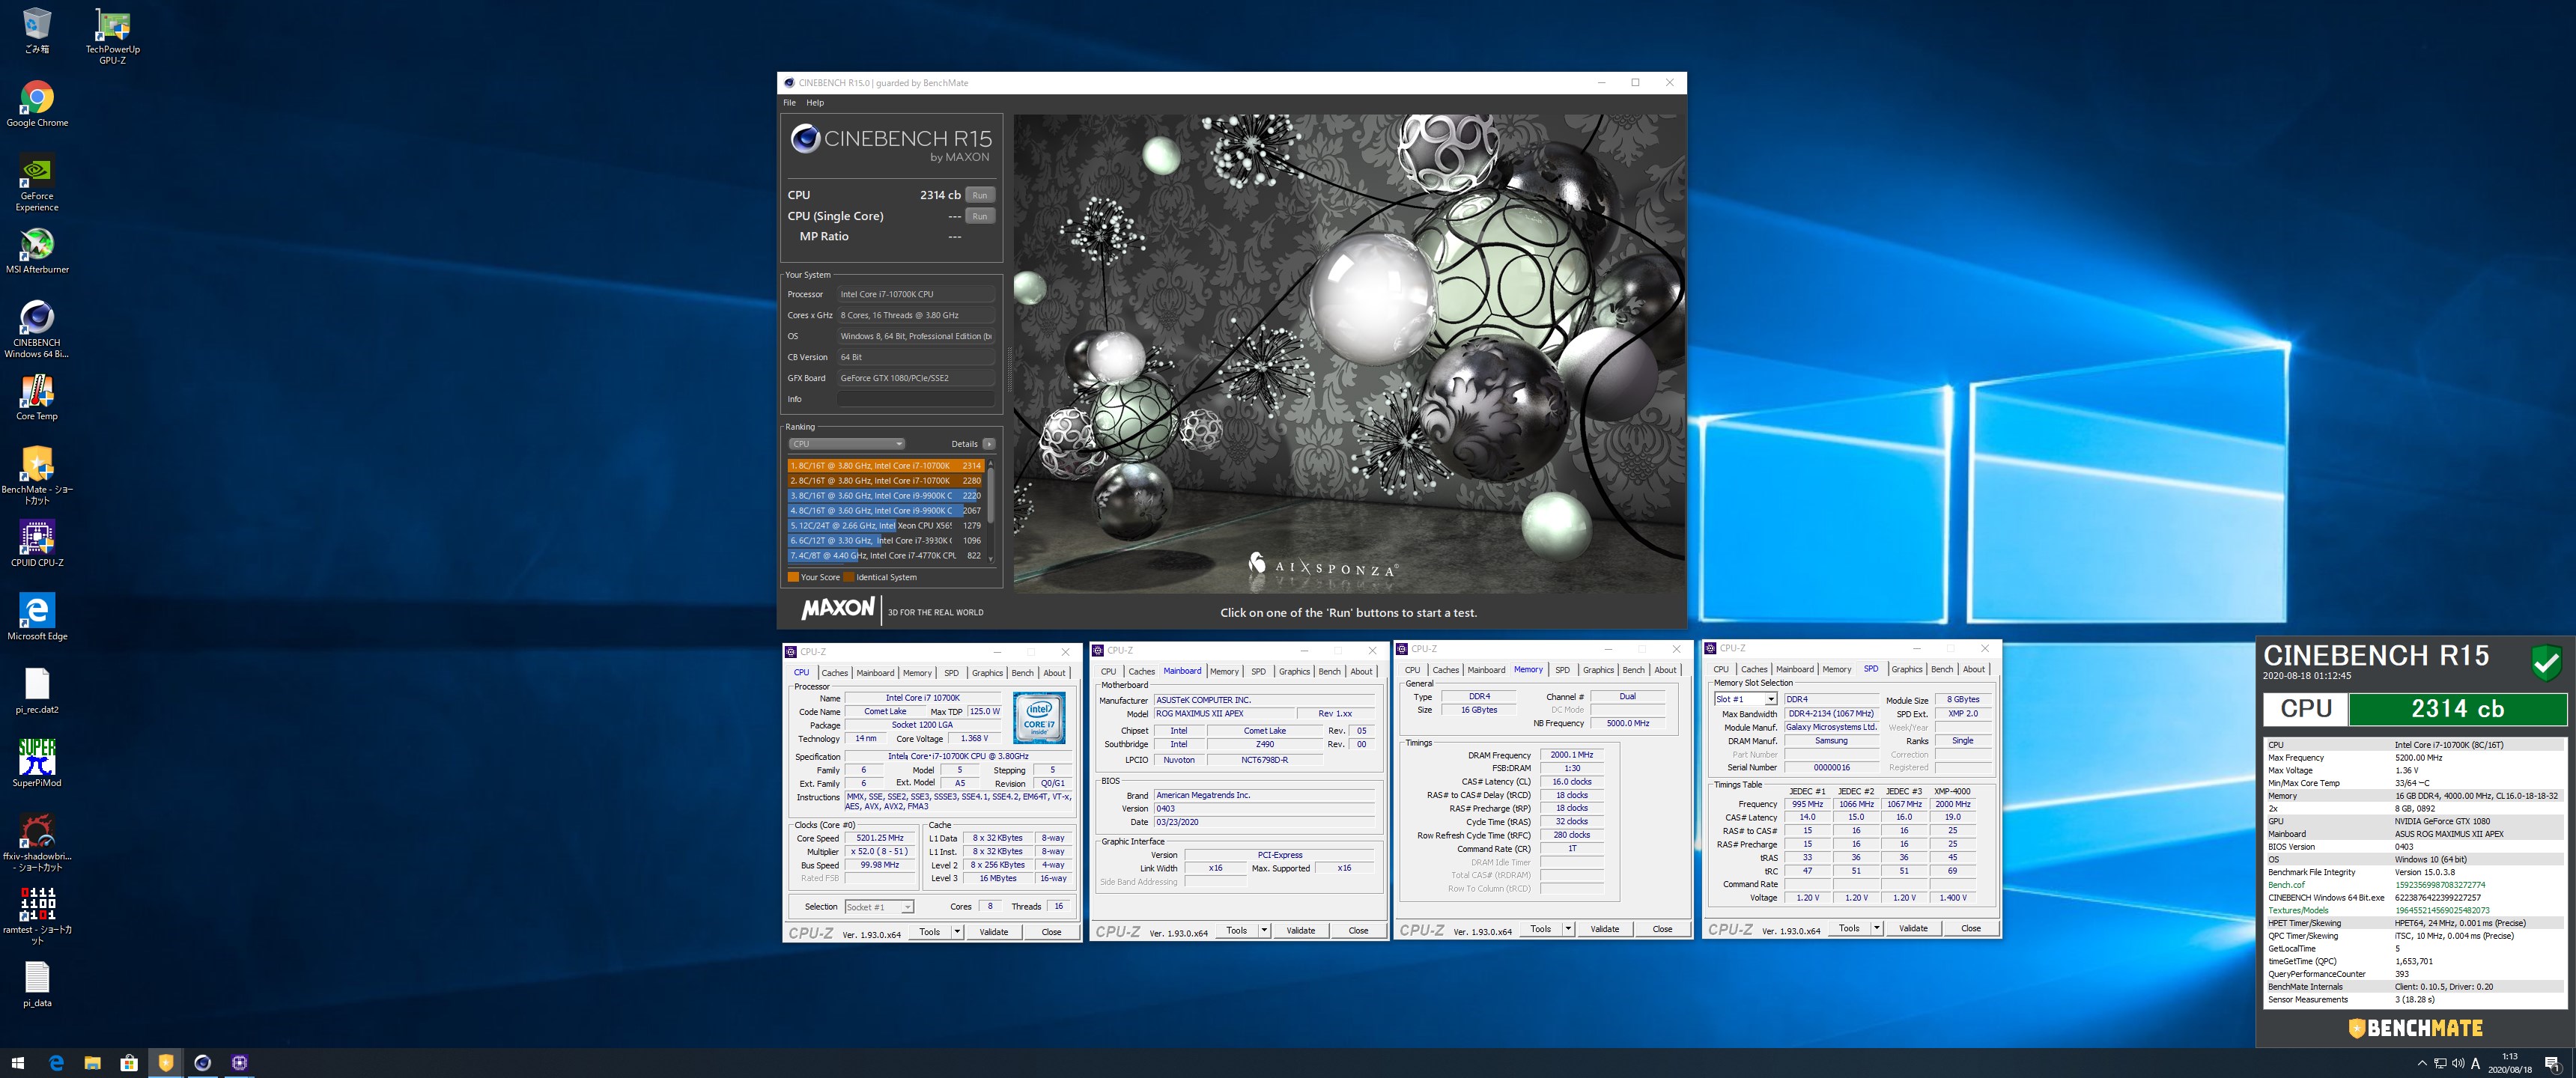The width and height of the screenshot is (2576, 1078).
Task: Open the Google Chrome desktop shortcut
Action: click(x=37, y=103)
